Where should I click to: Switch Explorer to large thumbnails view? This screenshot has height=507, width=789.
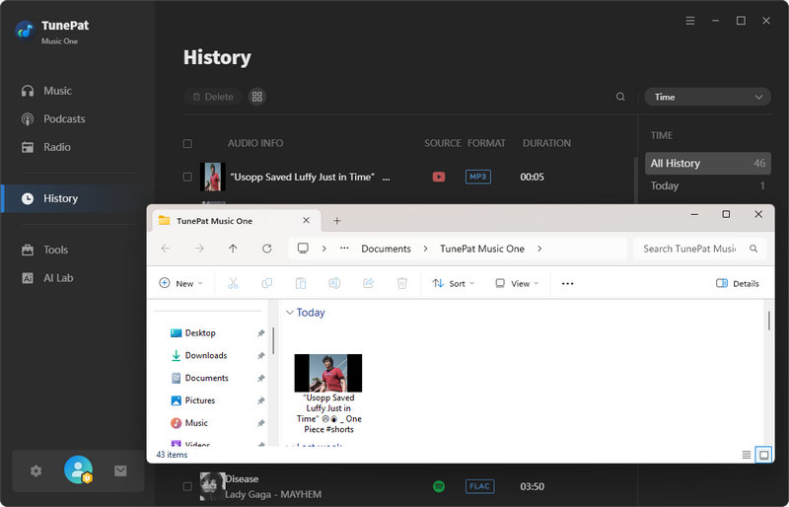point(763,455)
